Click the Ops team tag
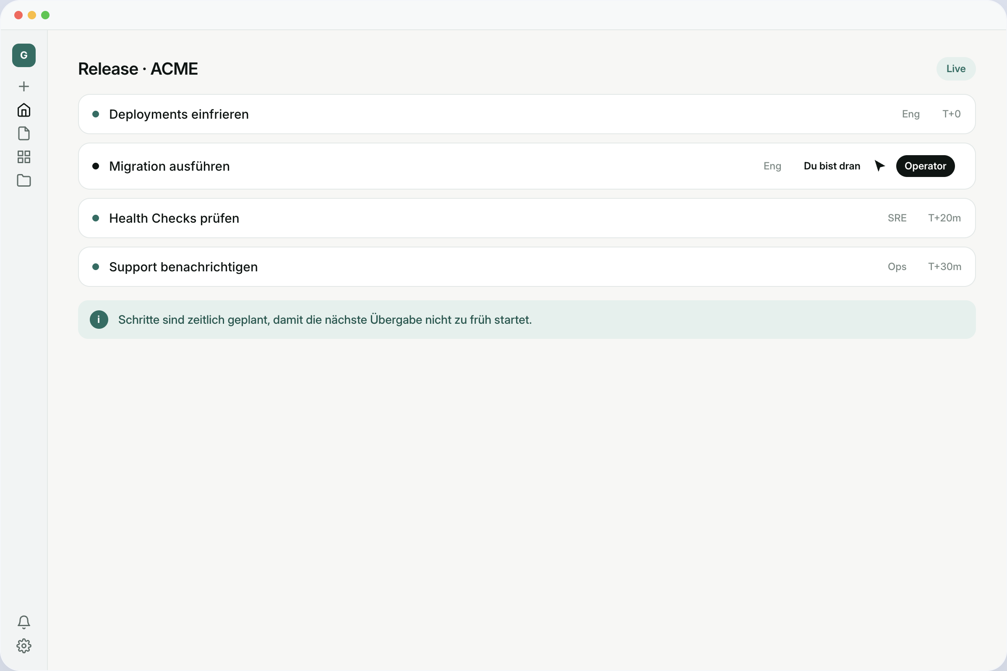Image resolution: width=1007 pixels, height=671 pixels. click(x=897, y=267)
